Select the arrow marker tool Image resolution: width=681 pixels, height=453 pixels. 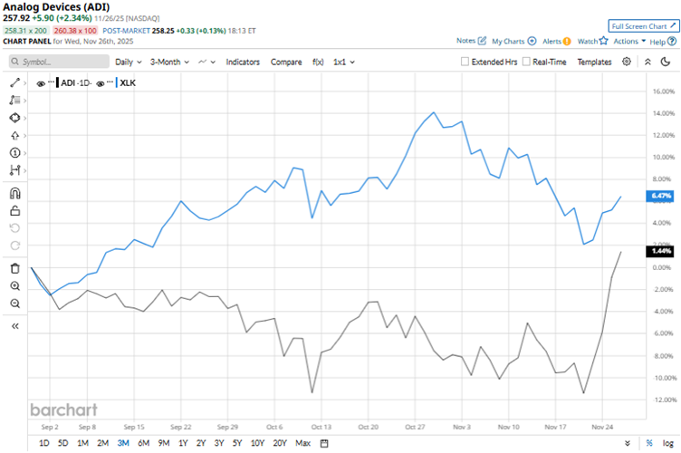tap(14, 136)
